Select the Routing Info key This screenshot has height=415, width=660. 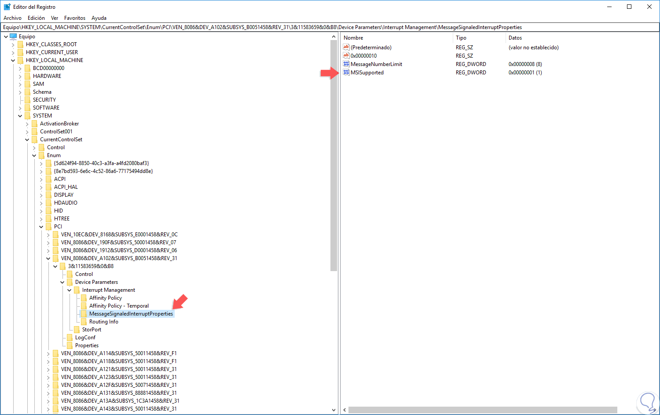104,322
